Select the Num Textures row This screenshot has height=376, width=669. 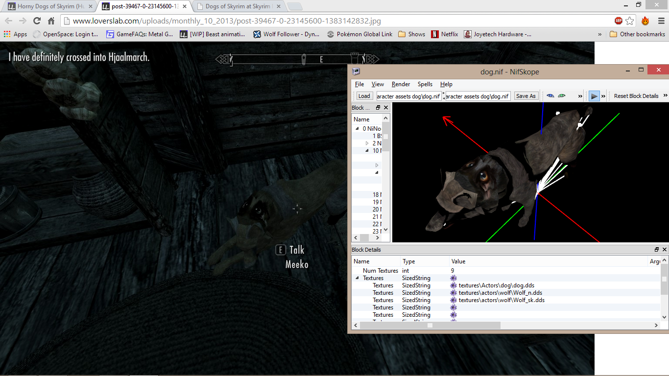click(x=506, y=271)
